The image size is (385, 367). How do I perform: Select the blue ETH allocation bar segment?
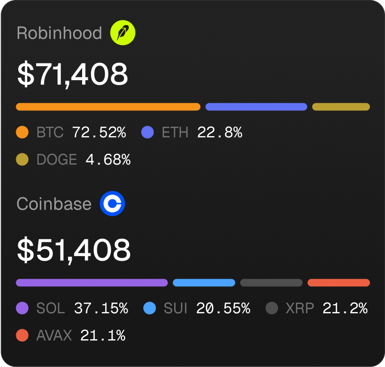[256, 107]
